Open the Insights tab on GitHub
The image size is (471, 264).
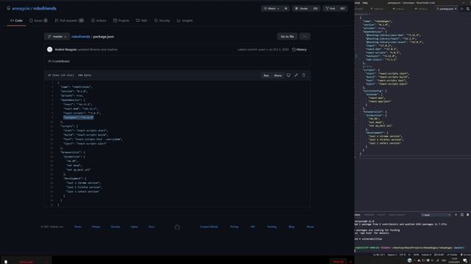click(x=185, y=21)
